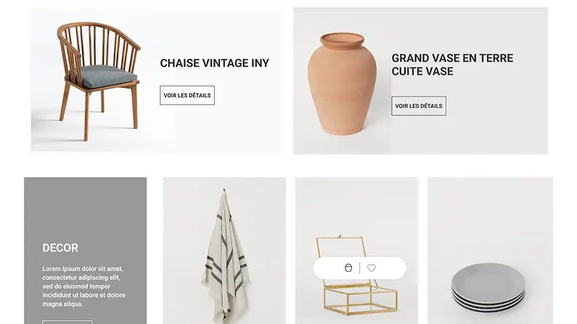Select the Chaise Vintage INY title

(214, 63)
